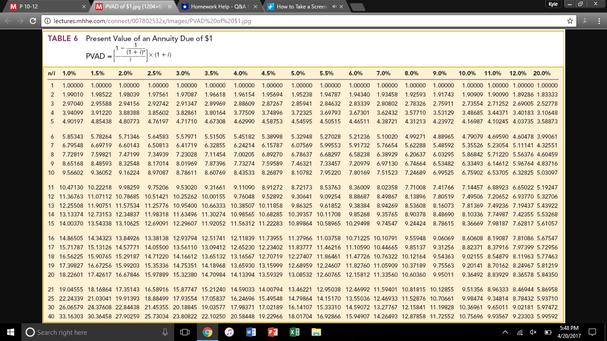The image size is (607, 341).
Task: View site information icon beside URL
Action: 48,21
